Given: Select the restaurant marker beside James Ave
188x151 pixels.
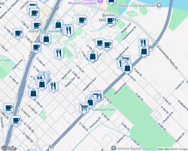Looking at the screenshot, I should pos(59,53).
